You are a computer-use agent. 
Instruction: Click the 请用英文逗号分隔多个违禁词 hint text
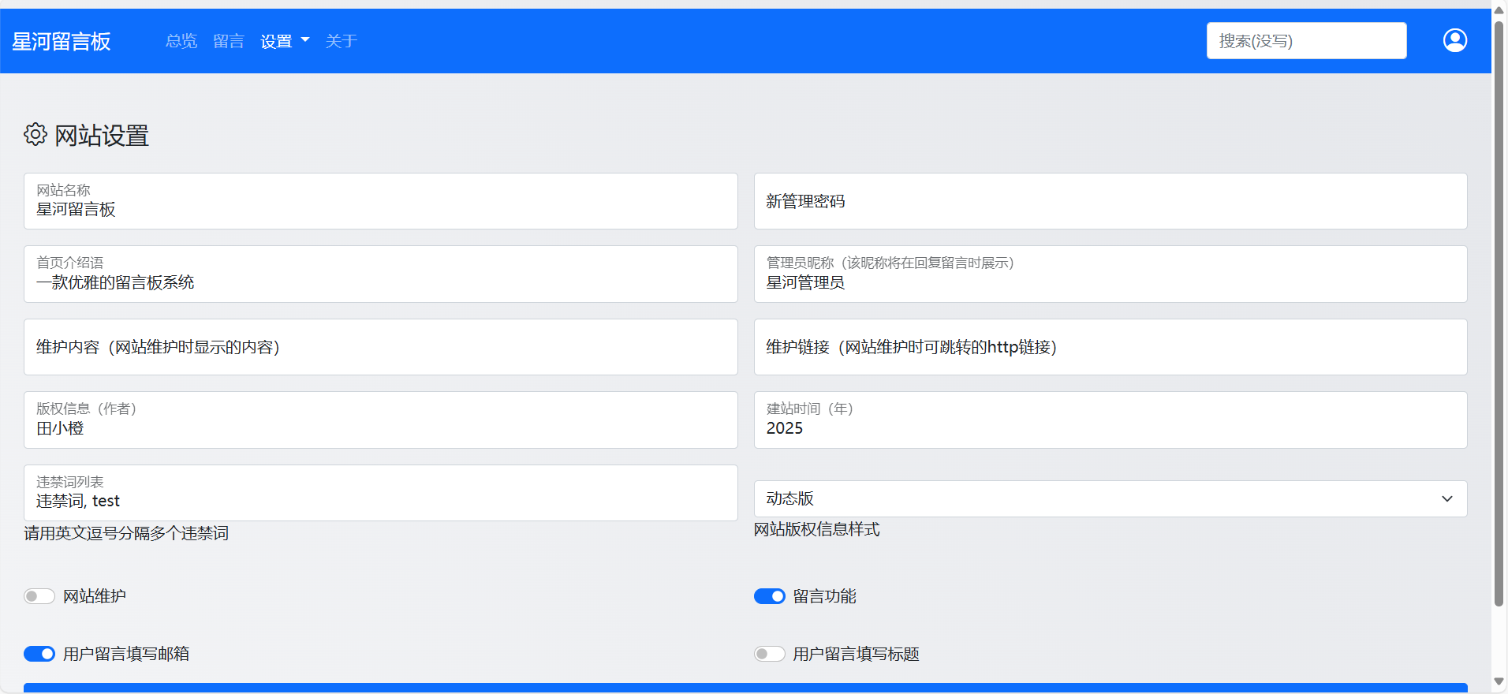126,533
